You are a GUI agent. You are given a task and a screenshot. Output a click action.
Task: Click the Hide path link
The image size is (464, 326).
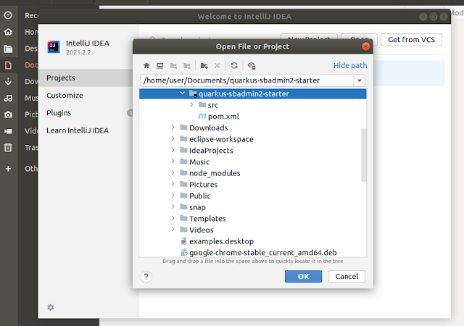coord(350,65)
